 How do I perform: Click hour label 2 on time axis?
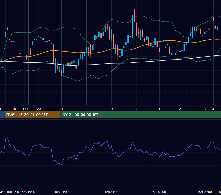tap(180, 109)
